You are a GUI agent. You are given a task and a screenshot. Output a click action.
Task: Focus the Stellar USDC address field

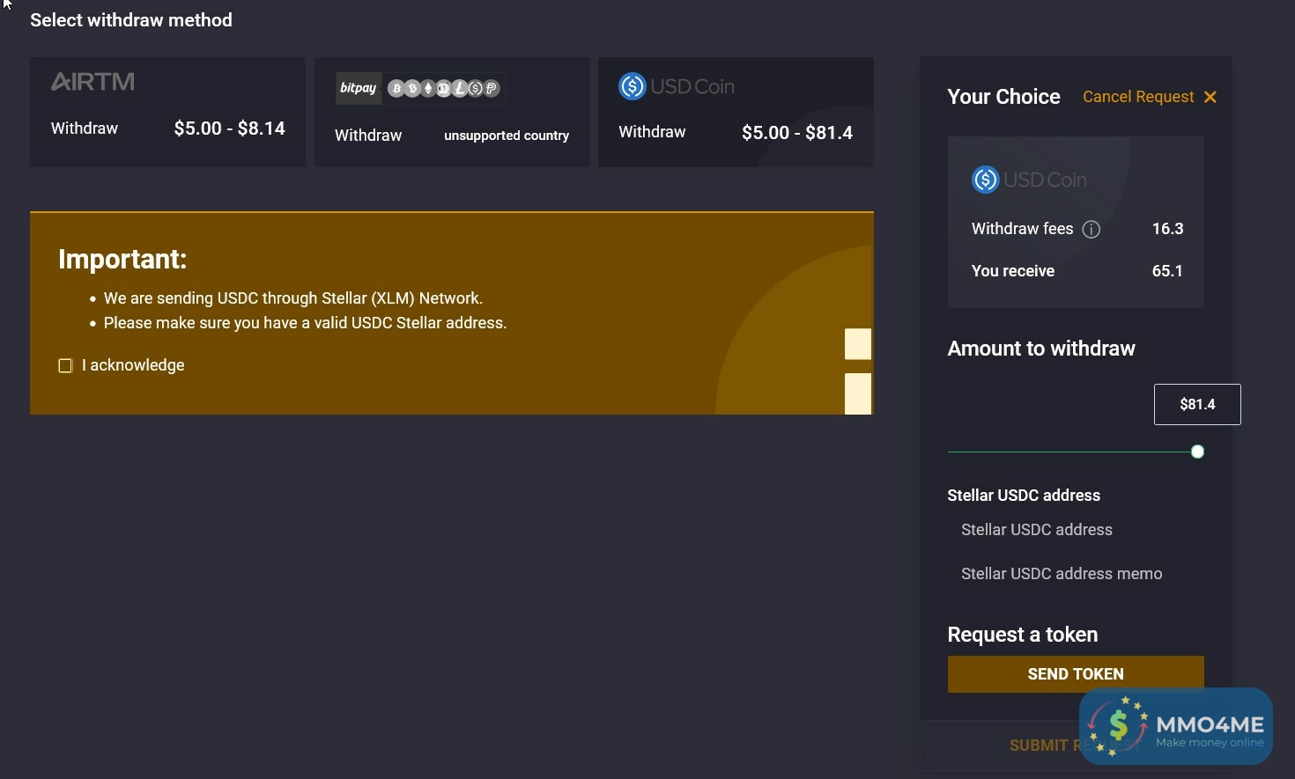(x=1076, y=530)
